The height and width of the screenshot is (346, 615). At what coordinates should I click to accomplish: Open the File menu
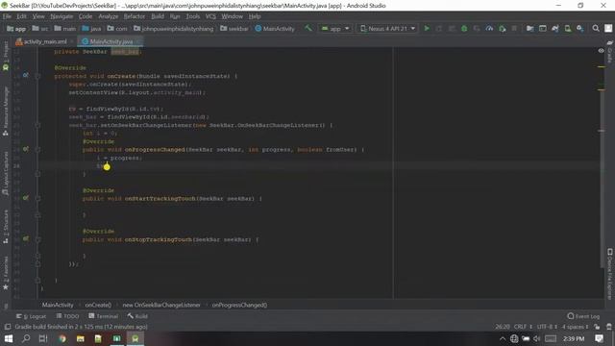[x=7, y=16]
